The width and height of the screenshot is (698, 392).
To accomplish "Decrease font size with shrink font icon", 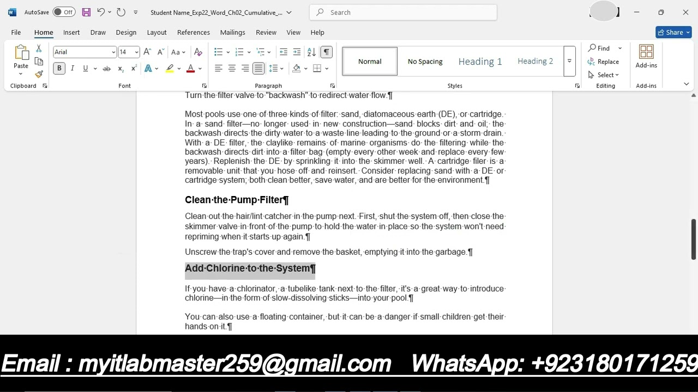I will 160,52.
